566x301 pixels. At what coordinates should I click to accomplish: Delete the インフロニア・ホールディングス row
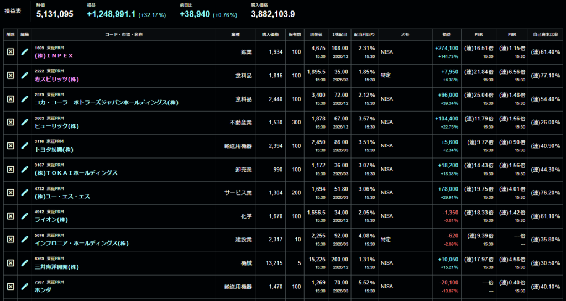(x=11, y=239)
